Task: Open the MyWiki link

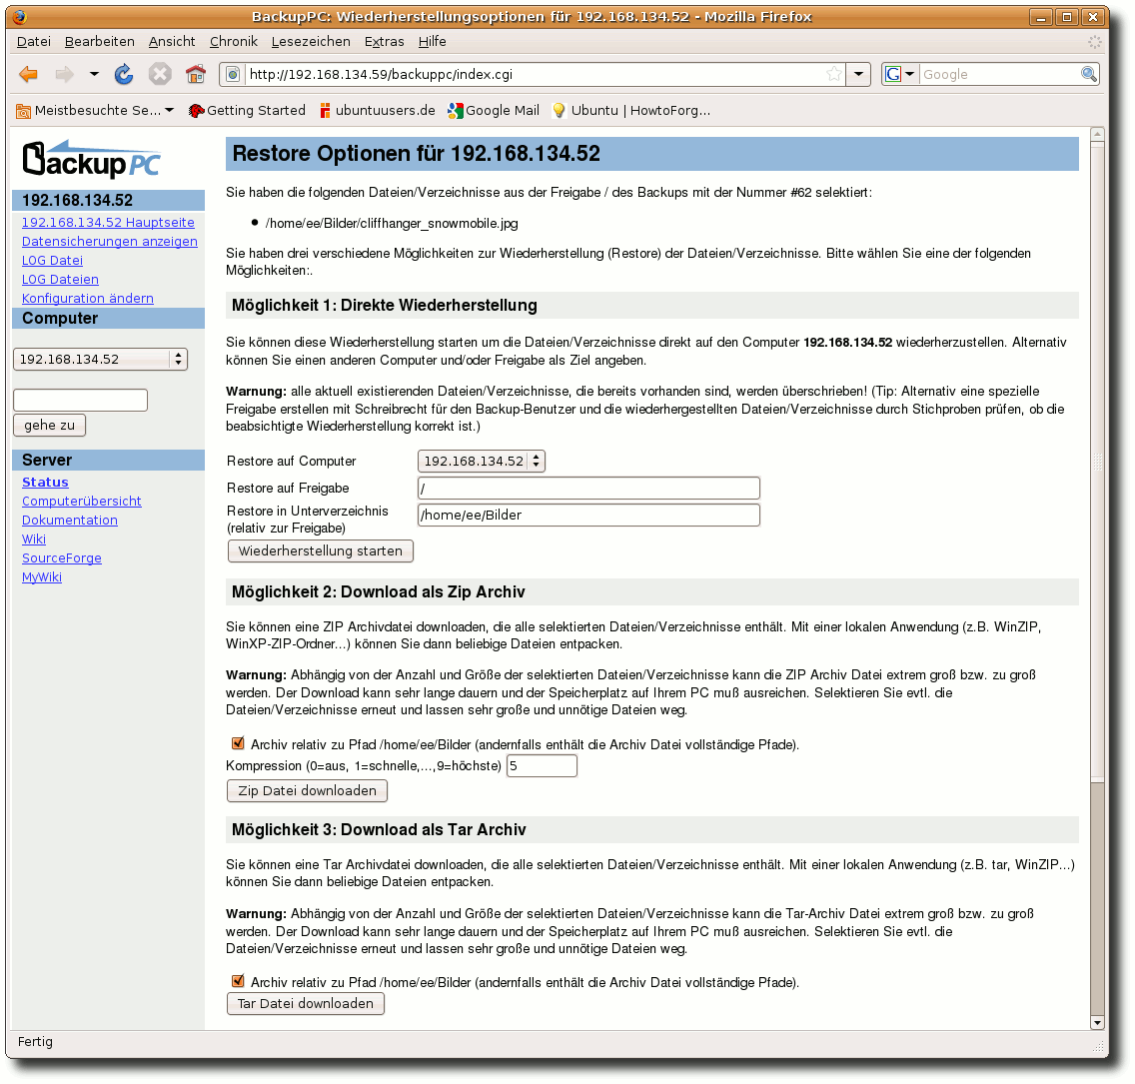Action: 41,576
